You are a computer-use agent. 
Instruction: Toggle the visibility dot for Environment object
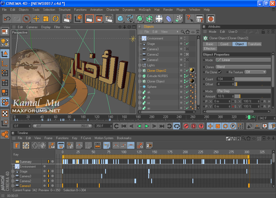tap(181, 38)
